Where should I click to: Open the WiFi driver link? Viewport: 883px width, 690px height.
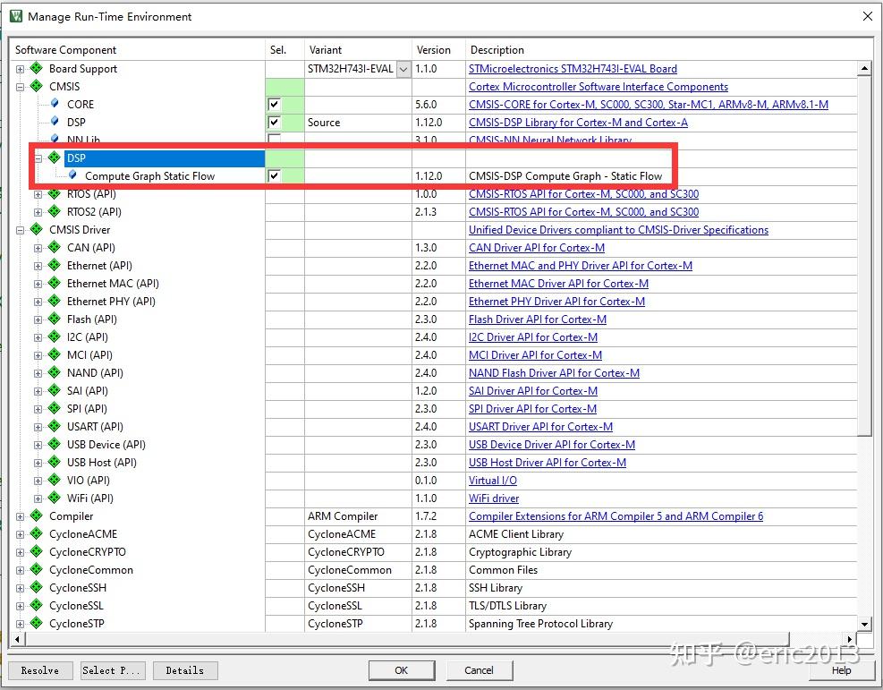(494, 498)
